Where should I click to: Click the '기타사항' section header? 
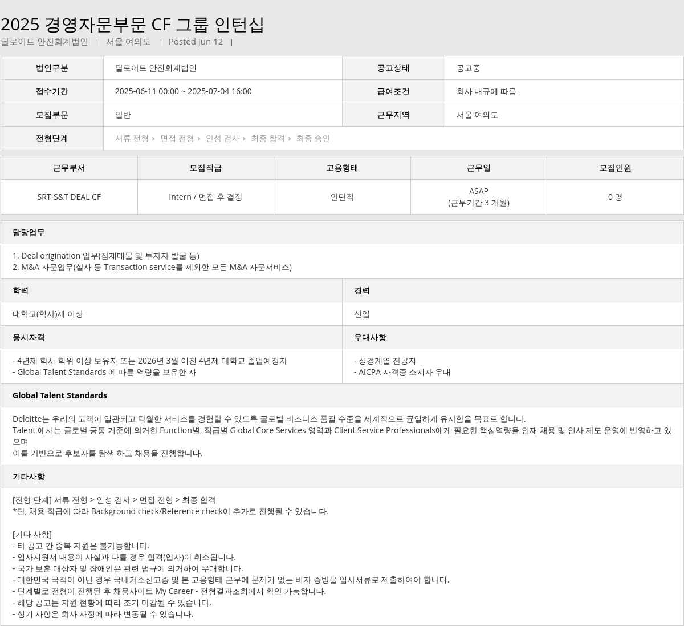click(x=342, y=476)
